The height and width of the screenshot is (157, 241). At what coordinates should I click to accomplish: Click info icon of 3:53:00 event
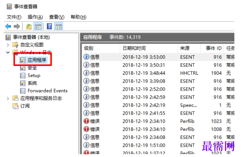pyautogui.click(x=86, y=57)
